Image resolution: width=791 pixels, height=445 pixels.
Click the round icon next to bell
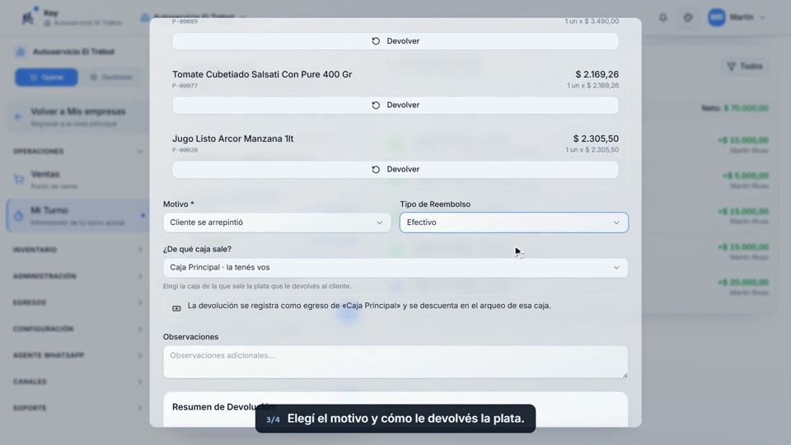(x=688, y=17)
